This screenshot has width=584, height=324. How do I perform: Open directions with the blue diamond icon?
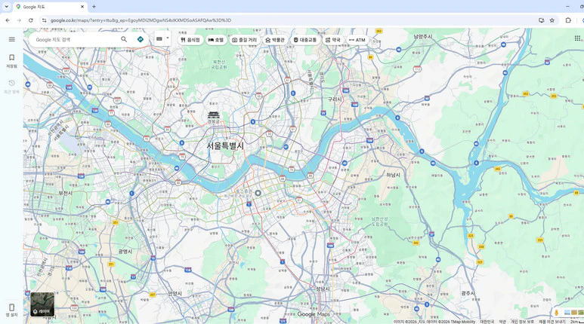[141, 39]
